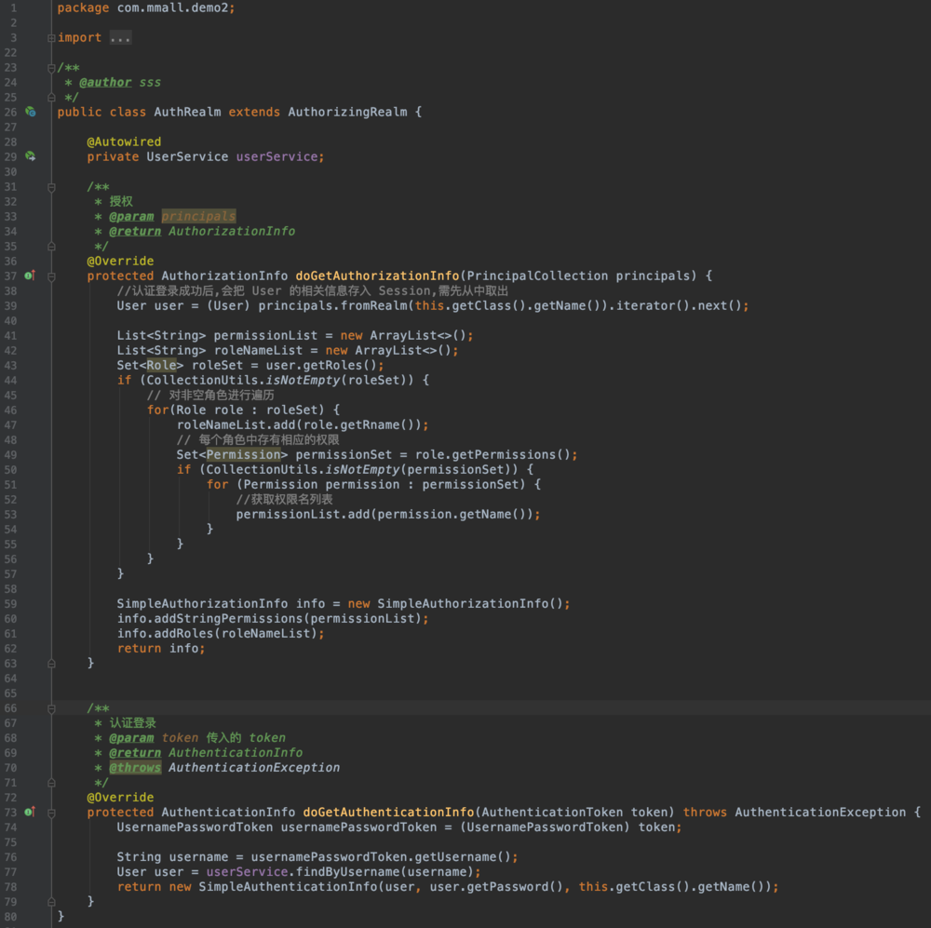Click the UserService type in the field declaration

pyautogui.click(x=187, y=156)
